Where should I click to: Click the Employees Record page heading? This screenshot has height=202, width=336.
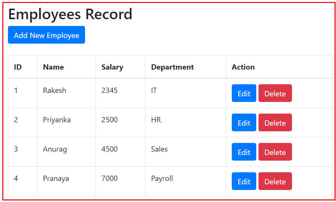(70, 14)
